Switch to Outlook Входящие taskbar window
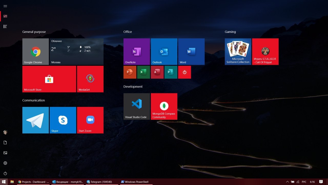 [x=68, y=182]
